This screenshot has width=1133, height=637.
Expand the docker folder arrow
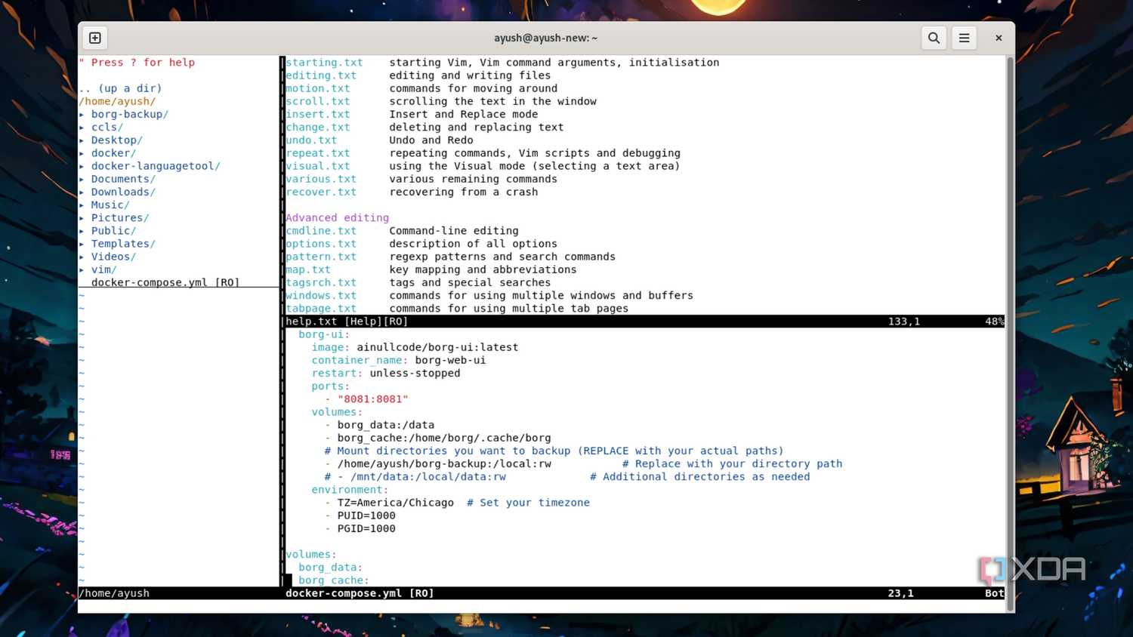[x=82, y=153]
